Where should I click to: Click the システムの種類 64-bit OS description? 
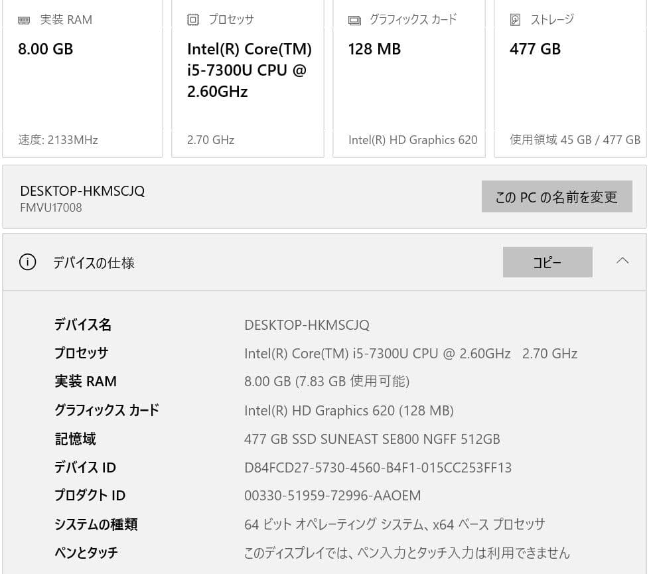click(394, 524)
